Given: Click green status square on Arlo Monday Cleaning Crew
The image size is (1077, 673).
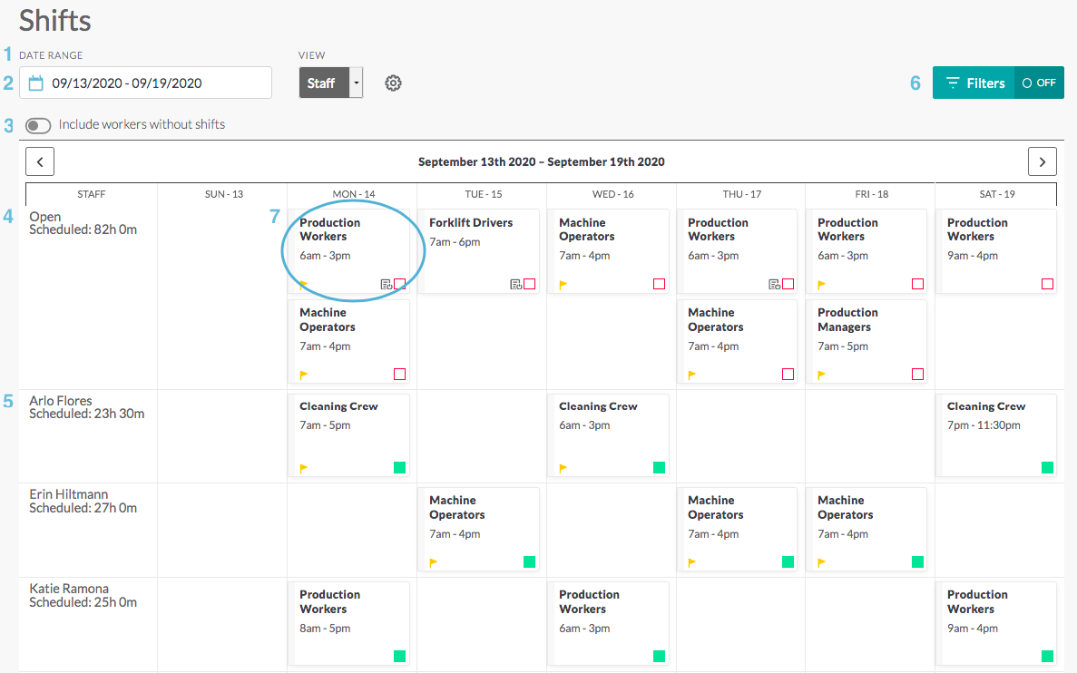Looking at the screenshot, I should [x=400, y=468].
